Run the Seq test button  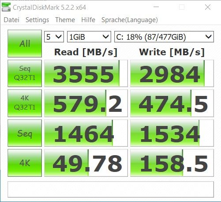coord(25,133)
